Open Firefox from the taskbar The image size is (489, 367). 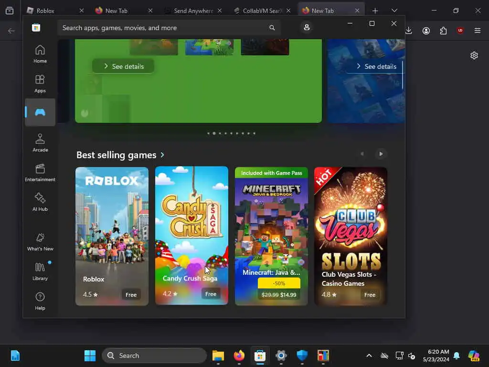239,356
